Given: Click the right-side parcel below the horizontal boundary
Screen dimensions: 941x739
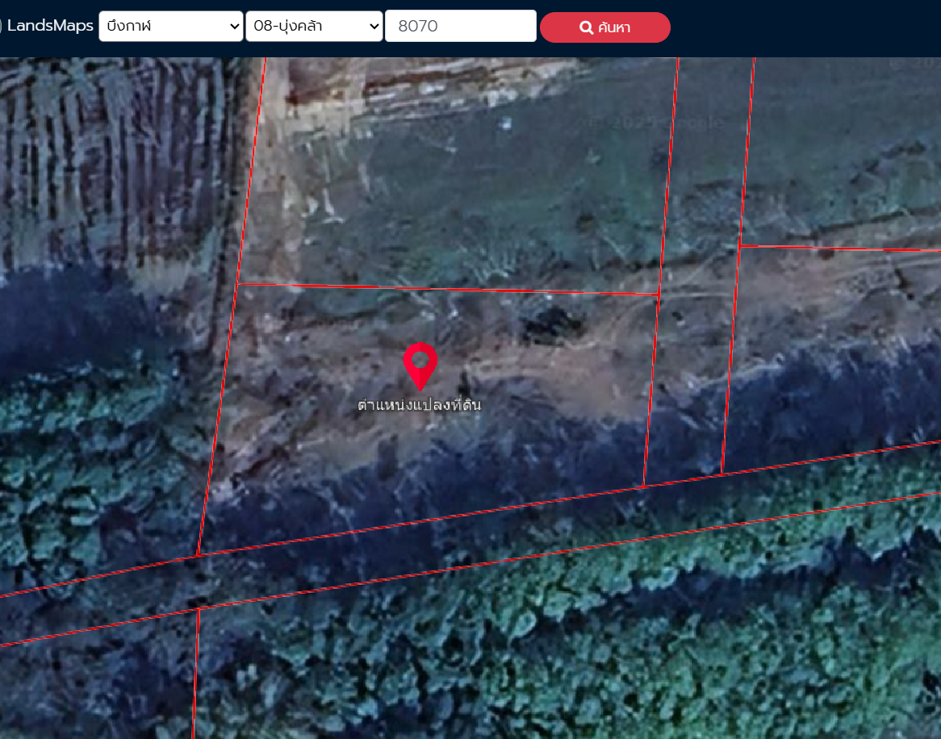Looking at the screenshot, I should tap(831, 355).
